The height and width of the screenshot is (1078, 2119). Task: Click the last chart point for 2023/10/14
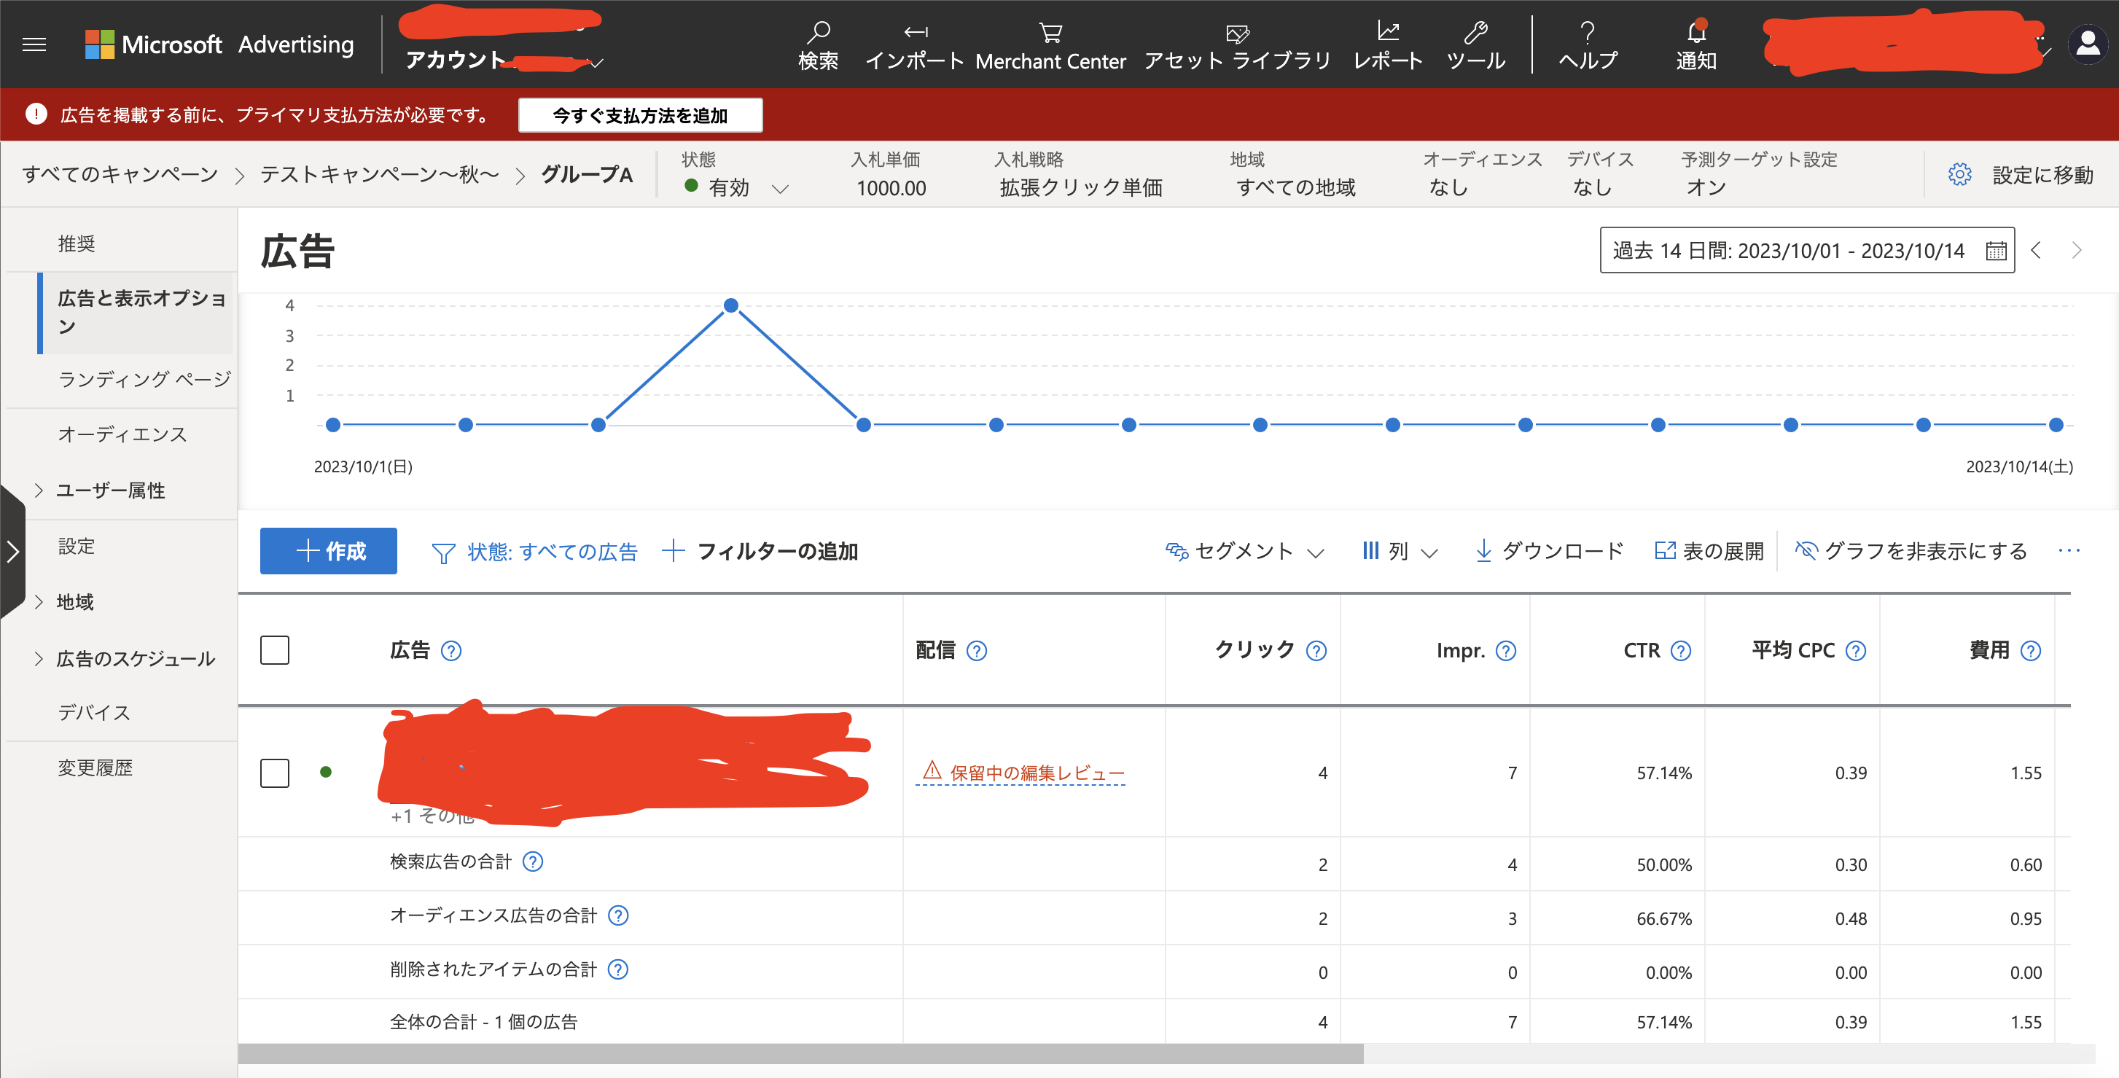pyautogui.click(x=2056, y=424)
